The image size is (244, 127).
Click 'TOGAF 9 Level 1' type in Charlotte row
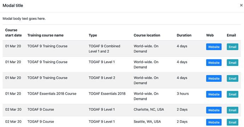(101, 109)
